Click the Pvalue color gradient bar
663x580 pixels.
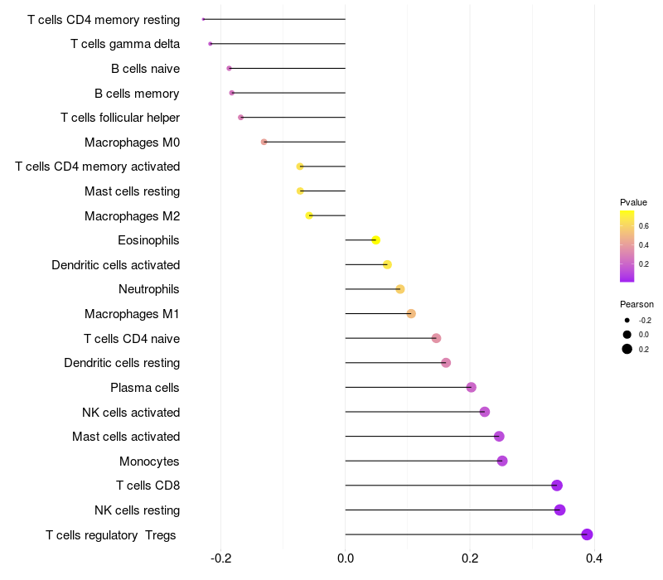[x=627, y=246]
